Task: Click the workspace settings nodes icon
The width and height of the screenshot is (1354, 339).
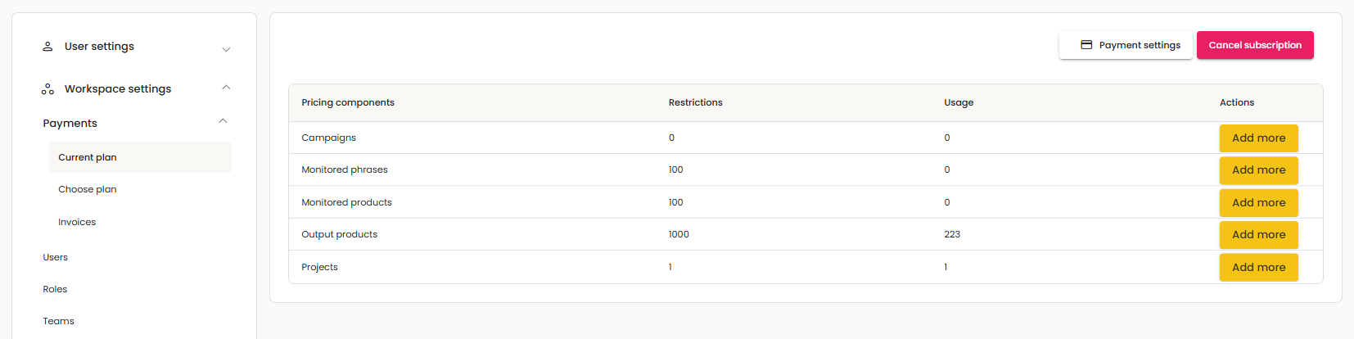Action: point(47,89)
